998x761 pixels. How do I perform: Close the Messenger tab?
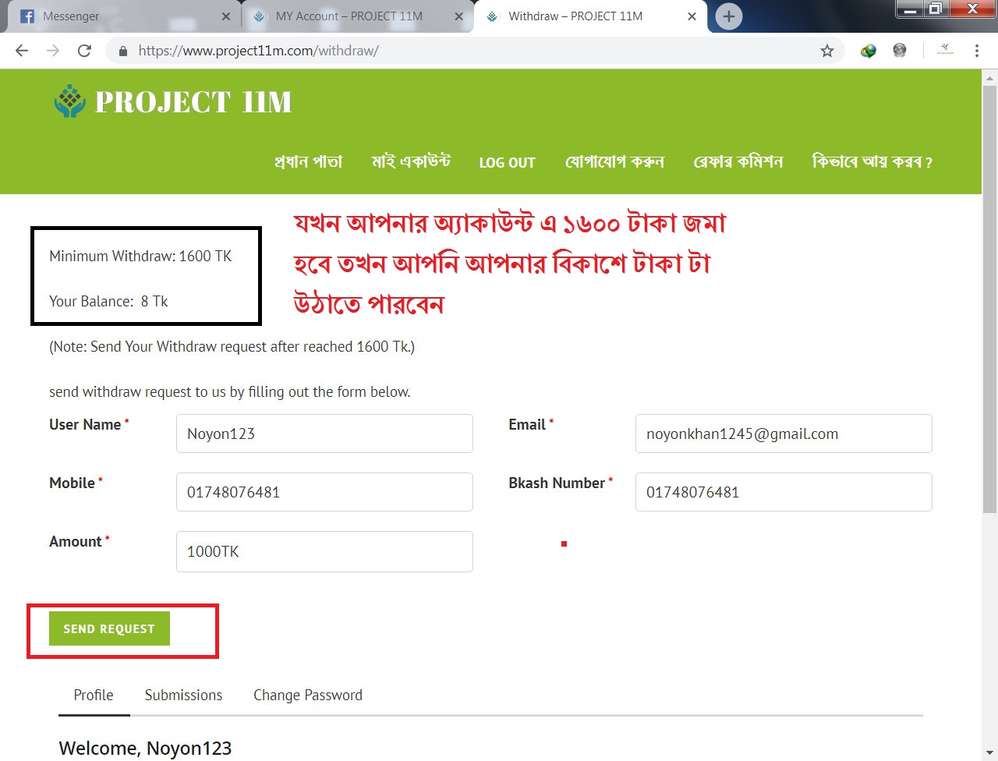226,16
